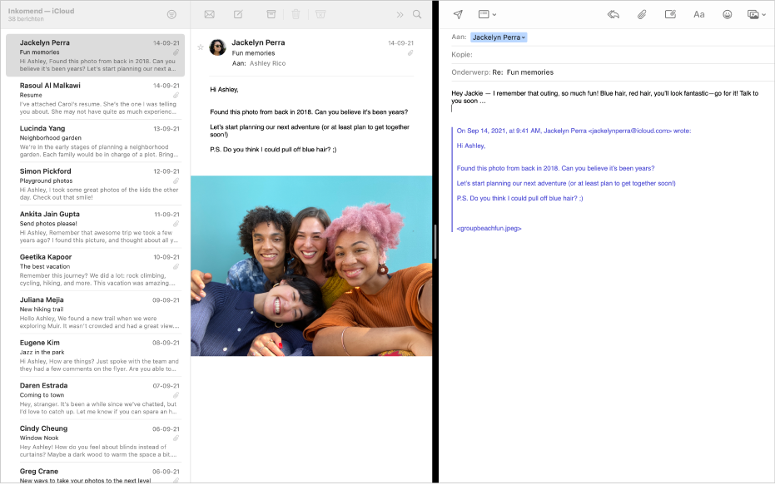The height and width of the screenshot is (485, 775).
Task: Expand toolbar overflow chevrons
Action: click(x=400, y=15)
